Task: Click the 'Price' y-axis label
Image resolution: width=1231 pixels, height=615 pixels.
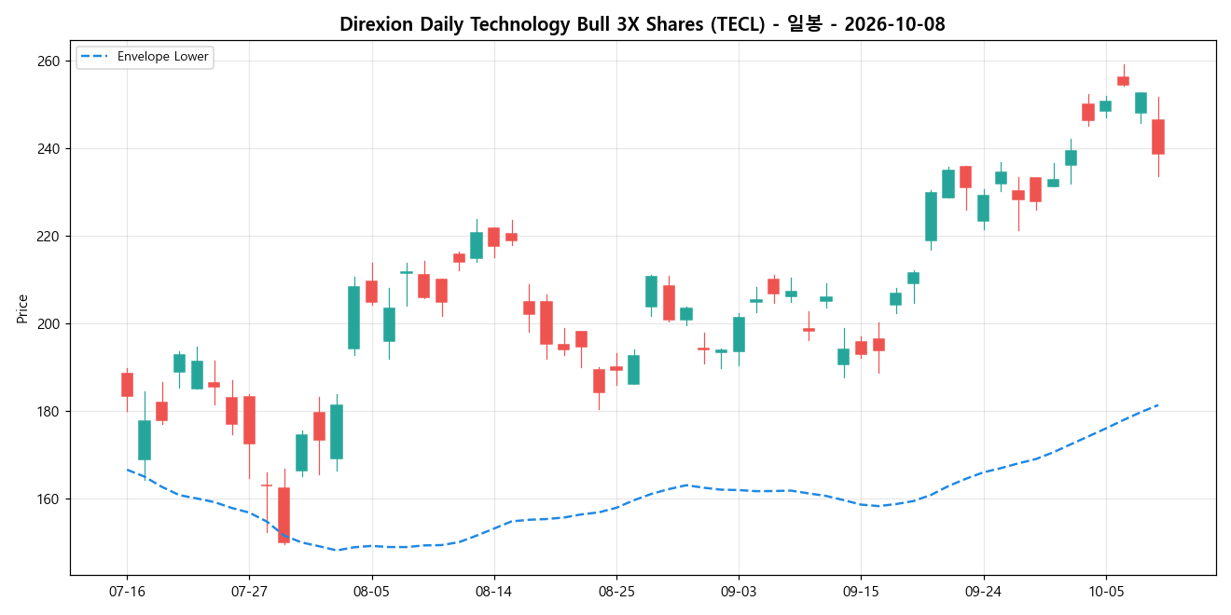Action: [x=22, y=308]
